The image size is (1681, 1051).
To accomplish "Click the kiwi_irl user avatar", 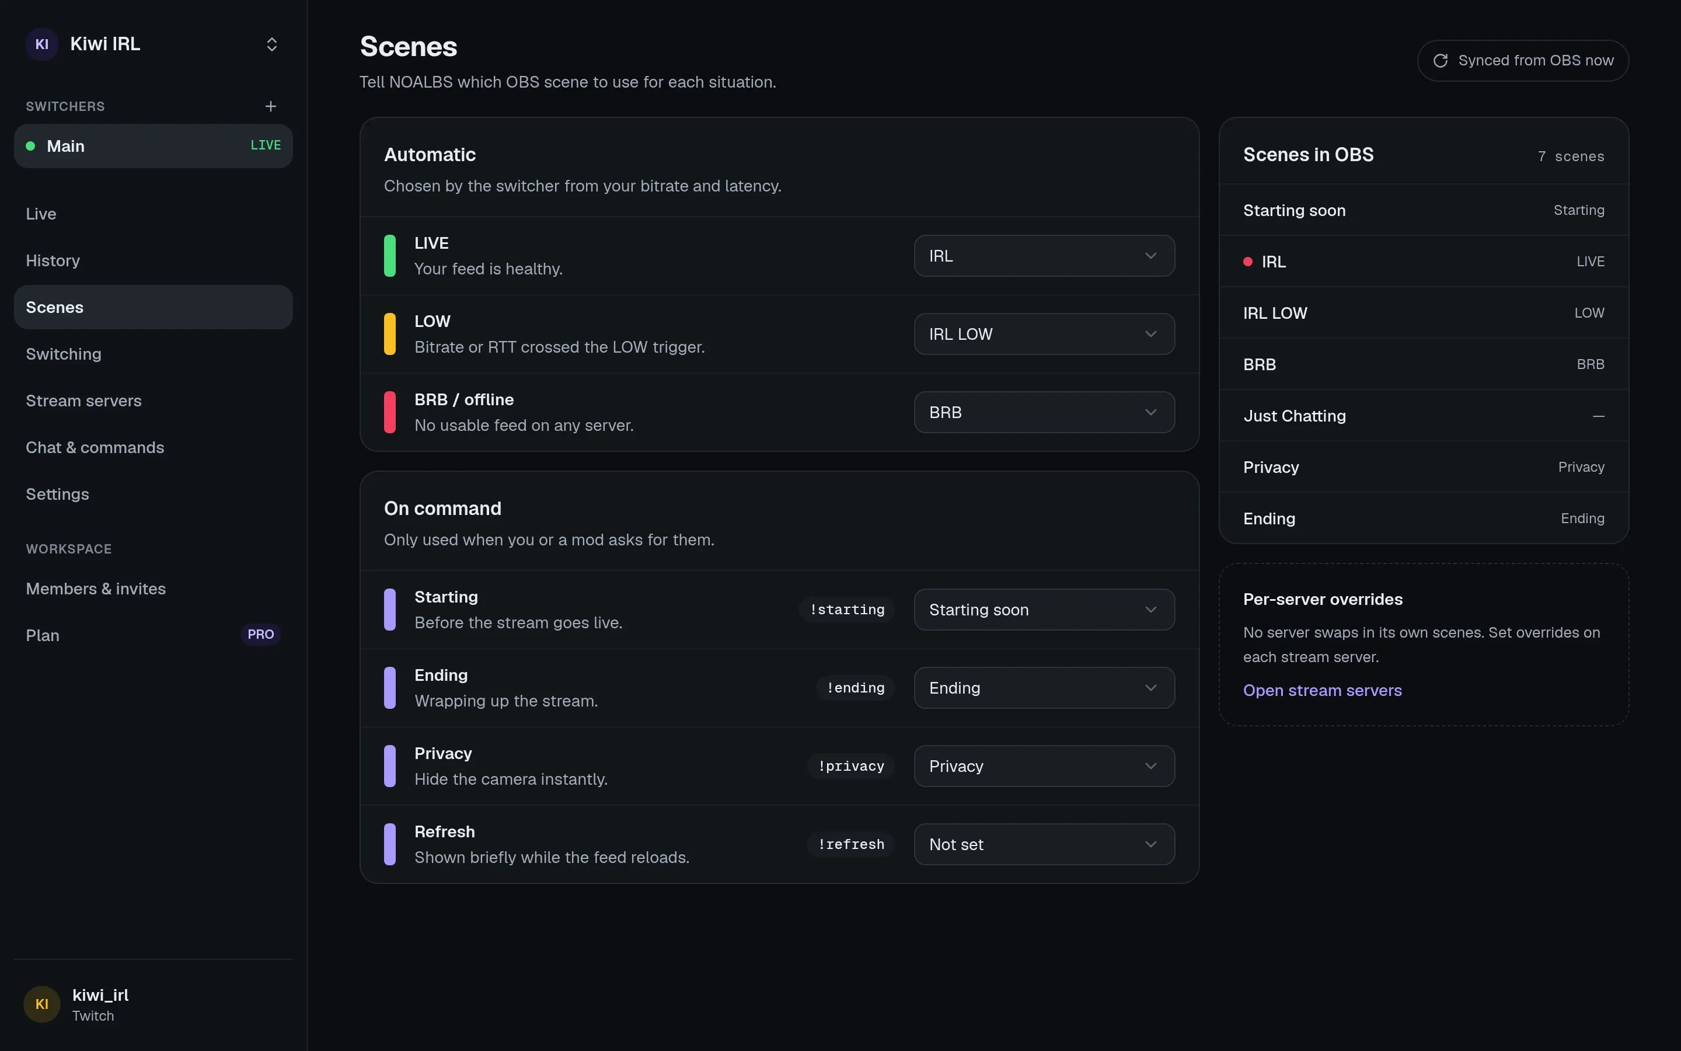I will click(41, 1004).
